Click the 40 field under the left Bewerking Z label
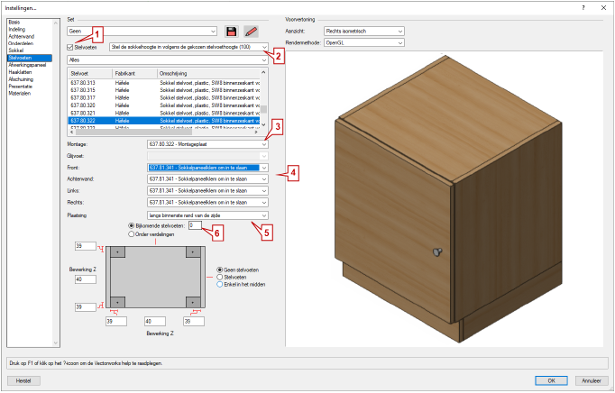615x393 pixels. 86,279
